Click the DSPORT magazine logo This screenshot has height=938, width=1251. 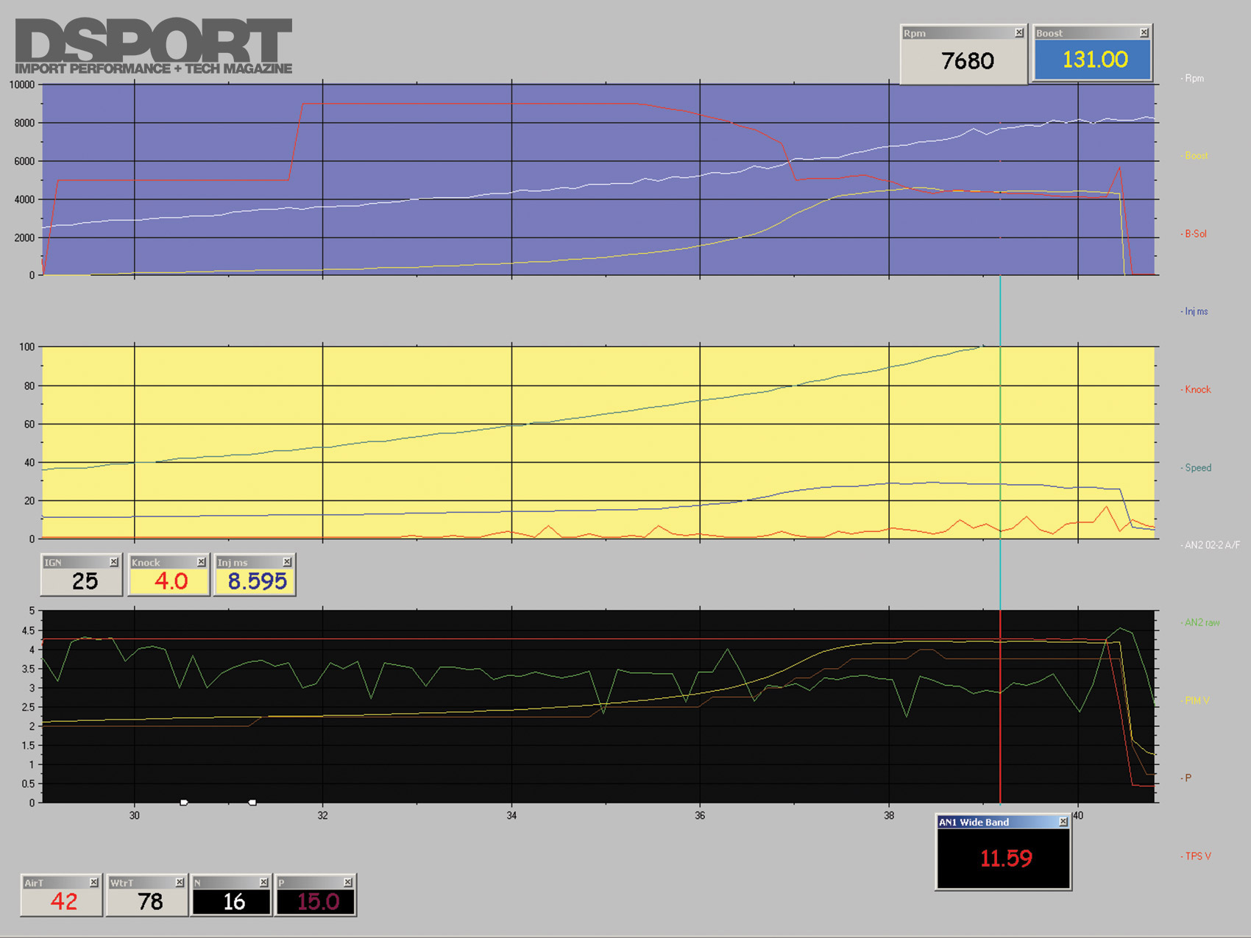153,46
